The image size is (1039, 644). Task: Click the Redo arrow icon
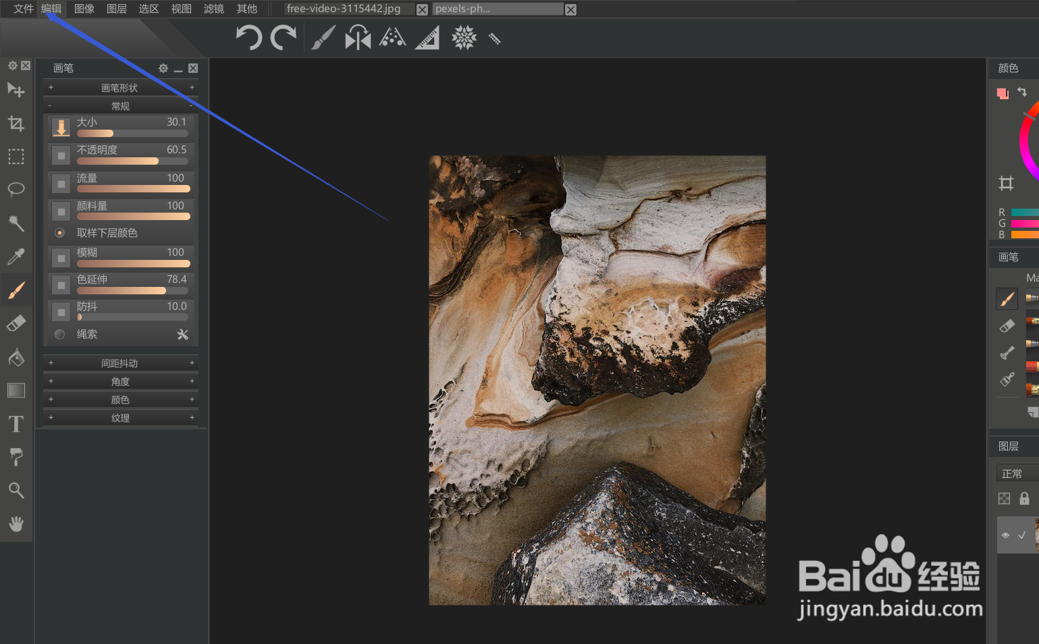tap(284, 38)
